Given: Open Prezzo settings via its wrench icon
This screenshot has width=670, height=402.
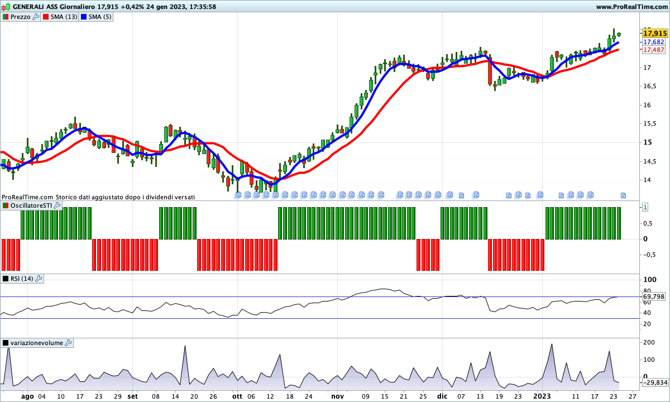Looking at the screenshot, I should point(36,17).
